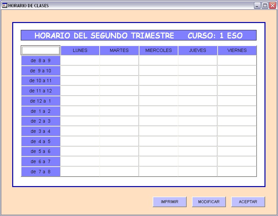The height and width of the screenshot is (216, 278).
Task: Select the 'de 5 a 6' row label
Action: (x=41, y=152)
